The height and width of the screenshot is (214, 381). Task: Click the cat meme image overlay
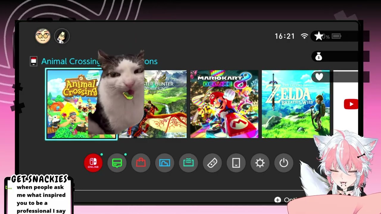[x=117, y=92]
